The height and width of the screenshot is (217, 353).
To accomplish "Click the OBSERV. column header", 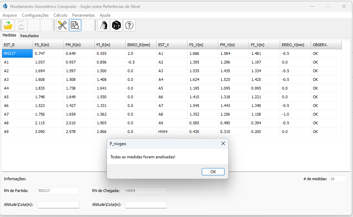I will 326,45.
